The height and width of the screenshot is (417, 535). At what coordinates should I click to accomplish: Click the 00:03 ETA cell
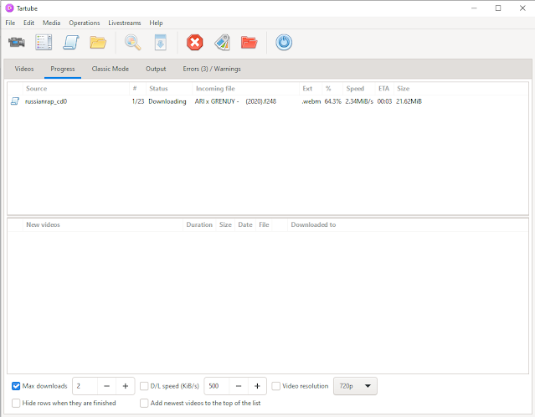(x=384, y=101)
